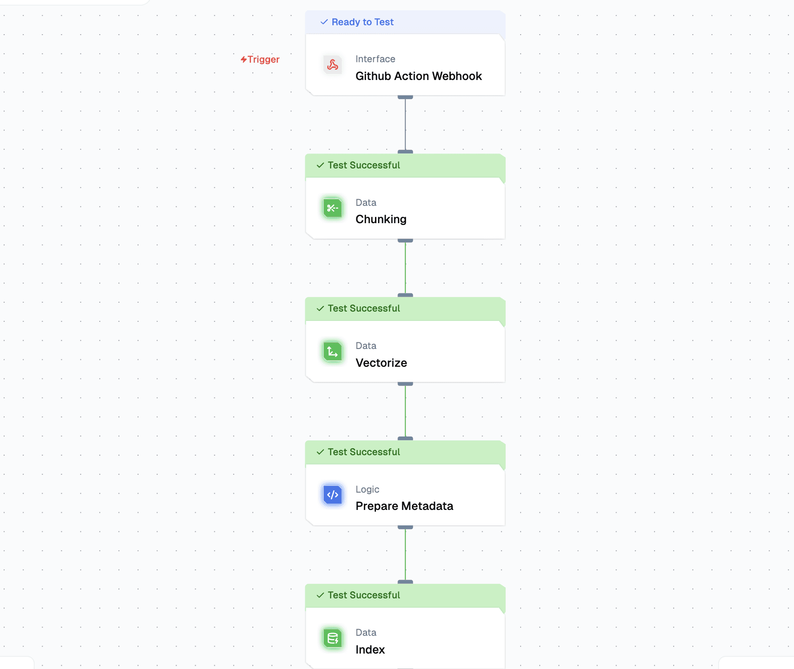This screenshot has width=794, height=669.
Task: Click Test Successful banner above Prepare Metadata
Action: coord(363,452)
